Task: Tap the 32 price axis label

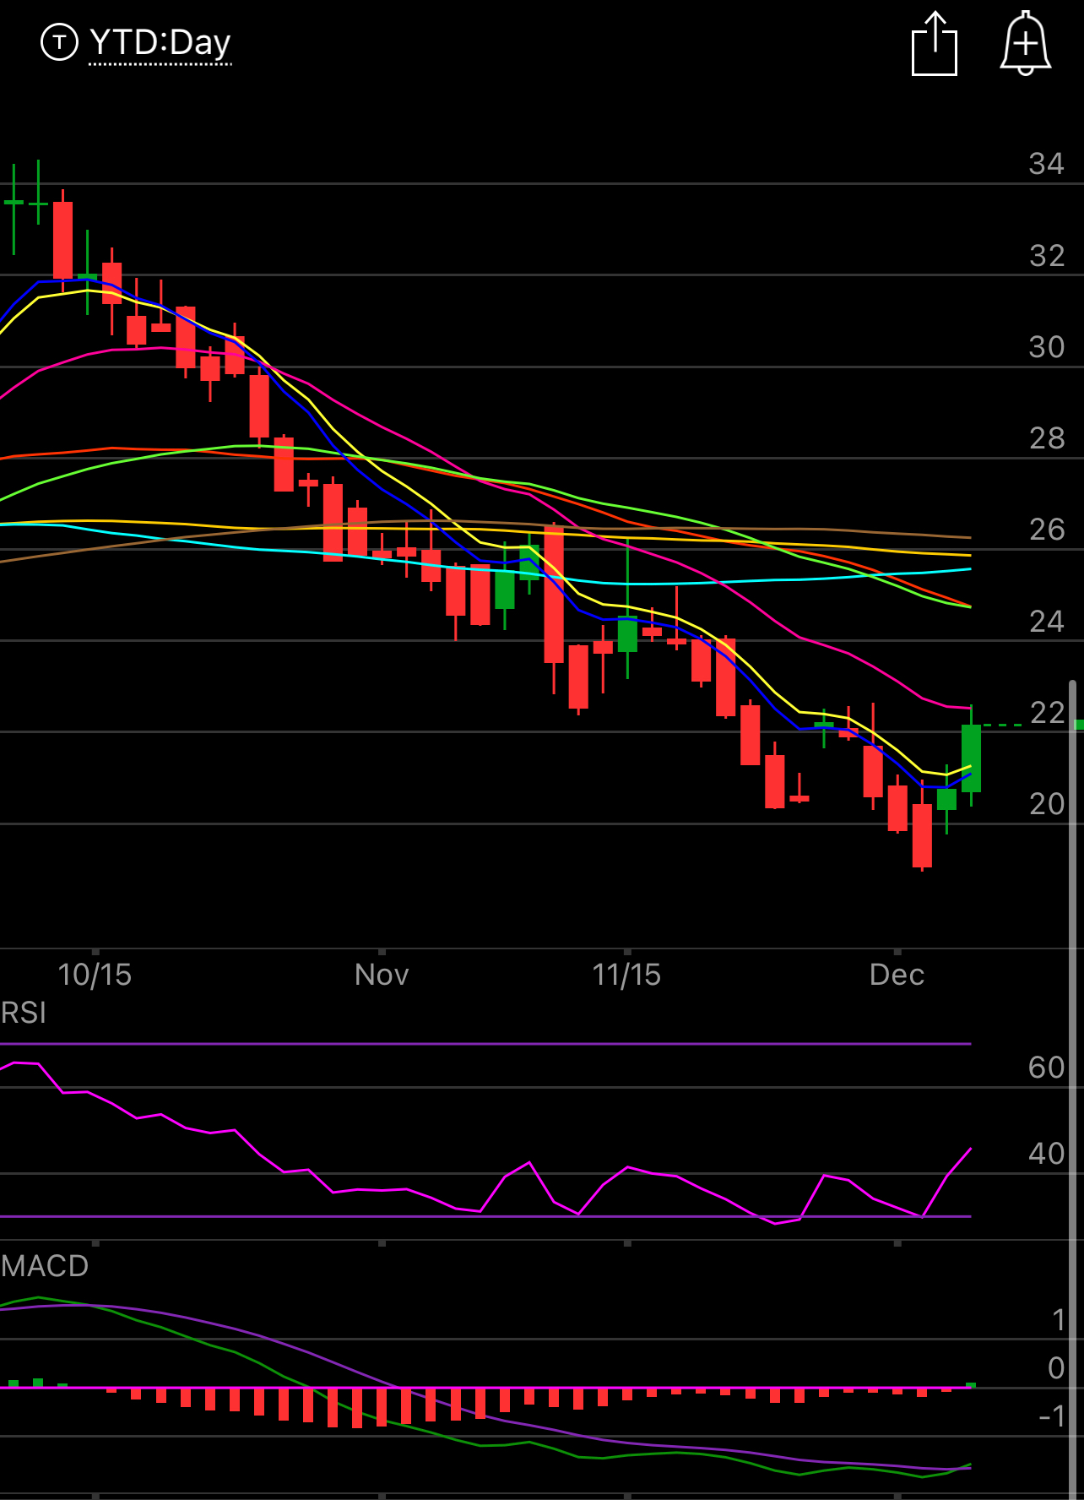Action: [1047, 256]
